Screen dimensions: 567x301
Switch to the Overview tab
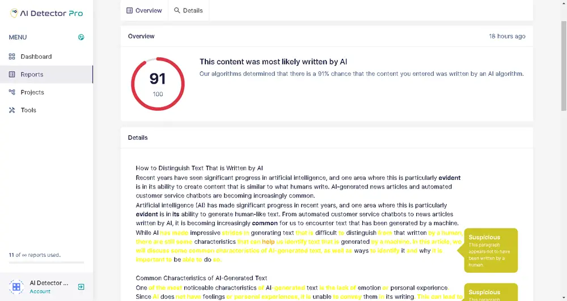point(144,10)
